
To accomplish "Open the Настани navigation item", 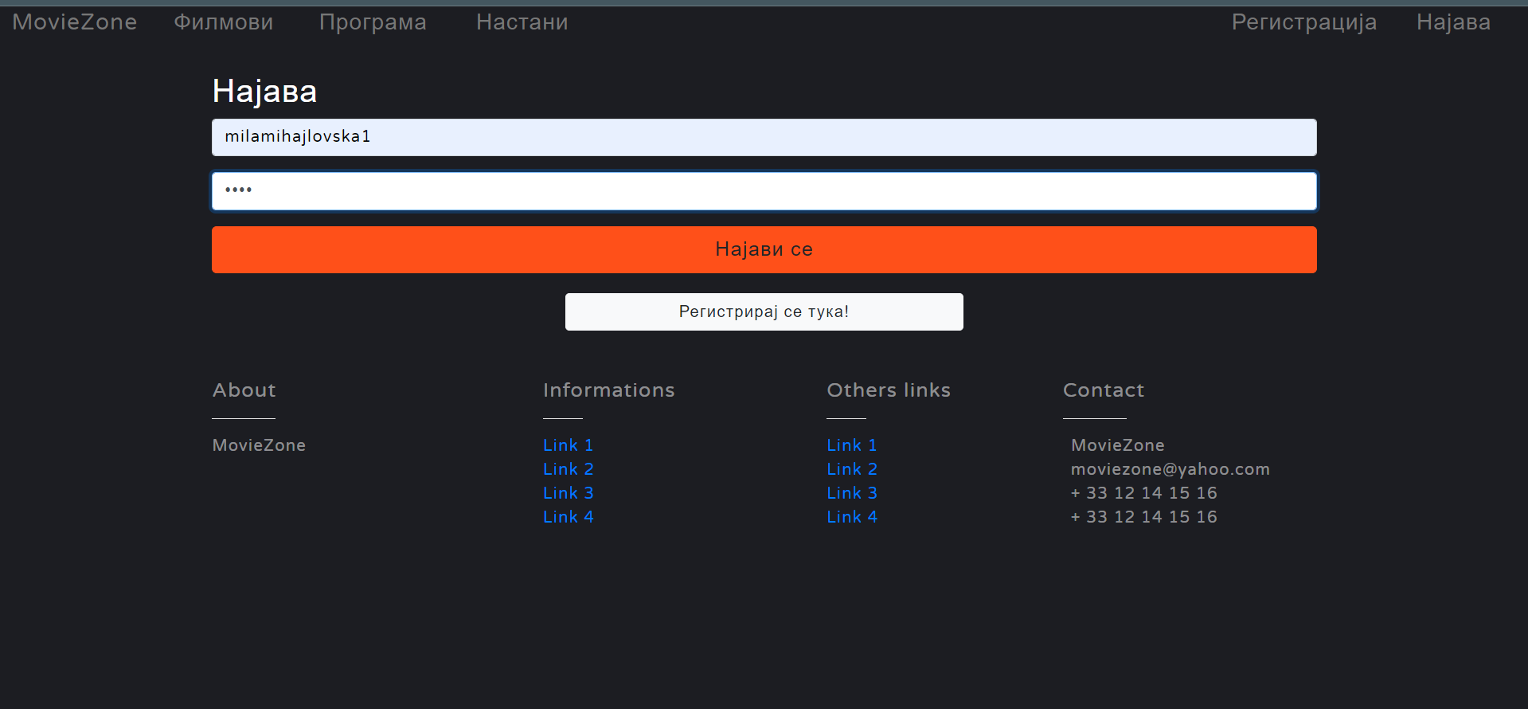I will (x=522, y=22).
